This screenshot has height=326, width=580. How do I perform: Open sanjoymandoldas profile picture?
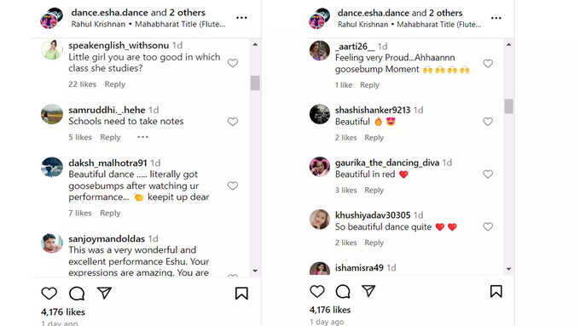(52, 243)
